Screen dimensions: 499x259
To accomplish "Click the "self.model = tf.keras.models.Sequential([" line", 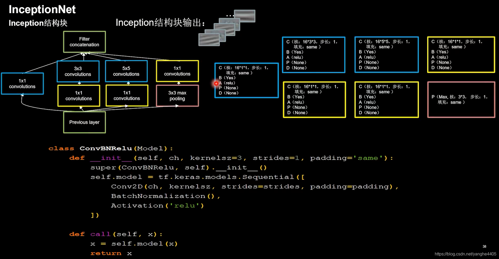I will [x=197, y=177].
